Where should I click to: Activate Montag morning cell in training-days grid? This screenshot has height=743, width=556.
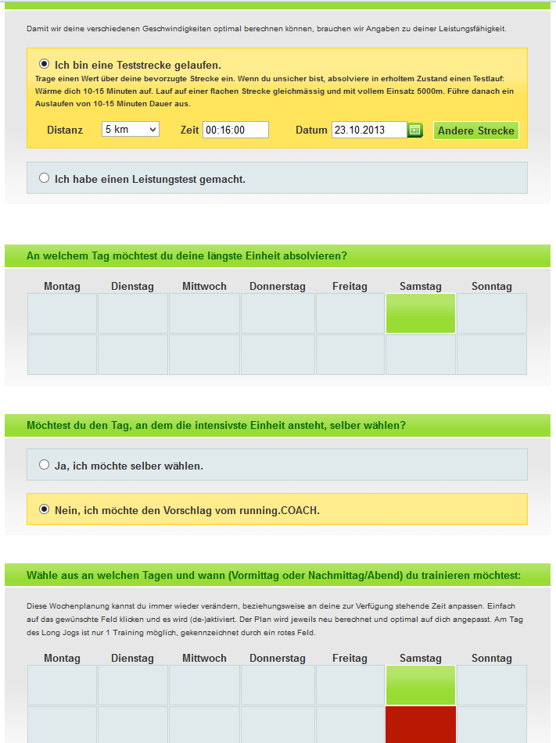tap(62, 685)
